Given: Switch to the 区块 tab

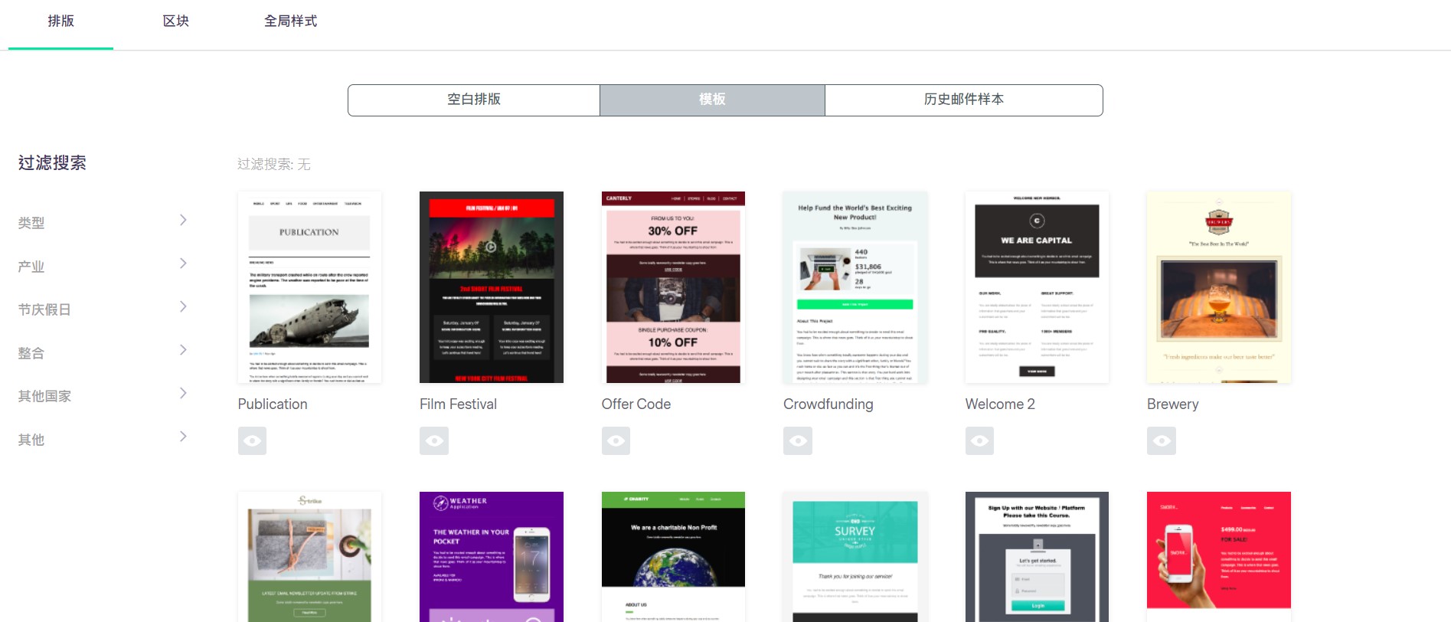Looking at the screenshot, I should pos(175,21).
